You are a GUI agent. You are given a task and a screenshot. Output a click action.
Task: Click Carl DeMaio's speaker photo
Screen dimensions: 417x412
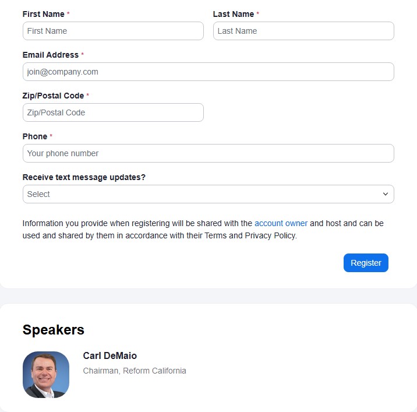46,375
